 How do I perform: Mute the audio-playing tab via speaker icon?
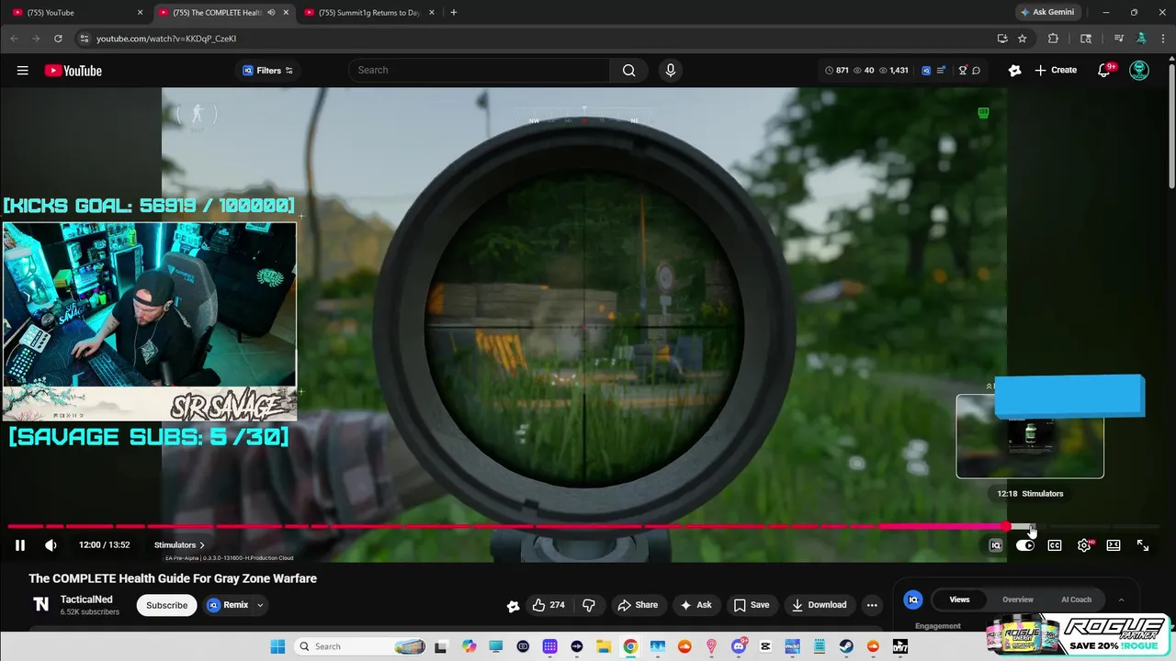[271, 13]
